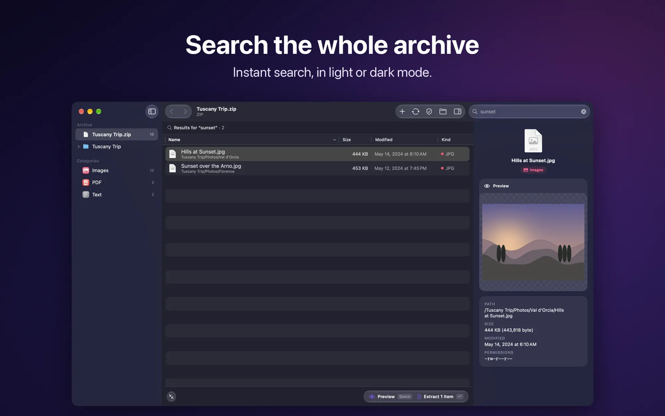Click the Images tag in the inspector

(533, 170)
